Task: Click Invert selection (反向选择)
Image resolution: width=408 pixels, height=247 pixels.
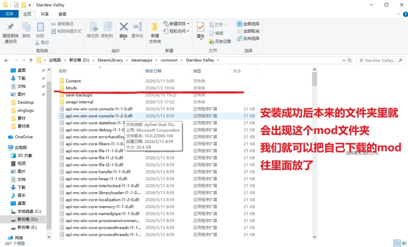Action: click(248, 38)
